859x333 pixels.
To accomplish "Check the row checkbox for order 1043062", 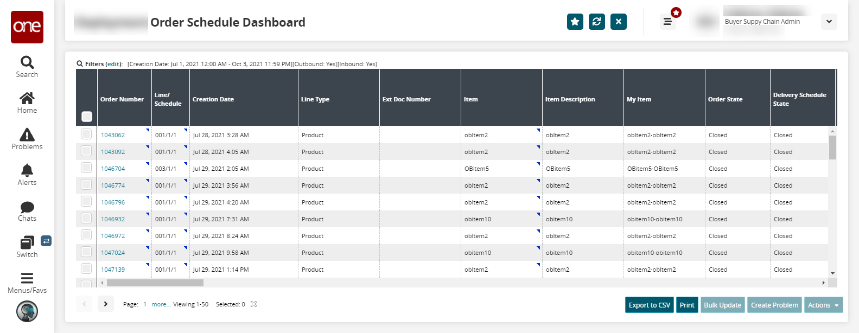I will click(86, 134).
